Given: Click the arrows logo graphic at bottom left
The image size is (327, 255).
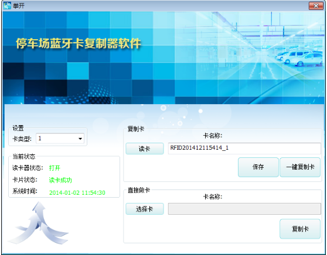Looking at the screenshot, I should (38, 223).
